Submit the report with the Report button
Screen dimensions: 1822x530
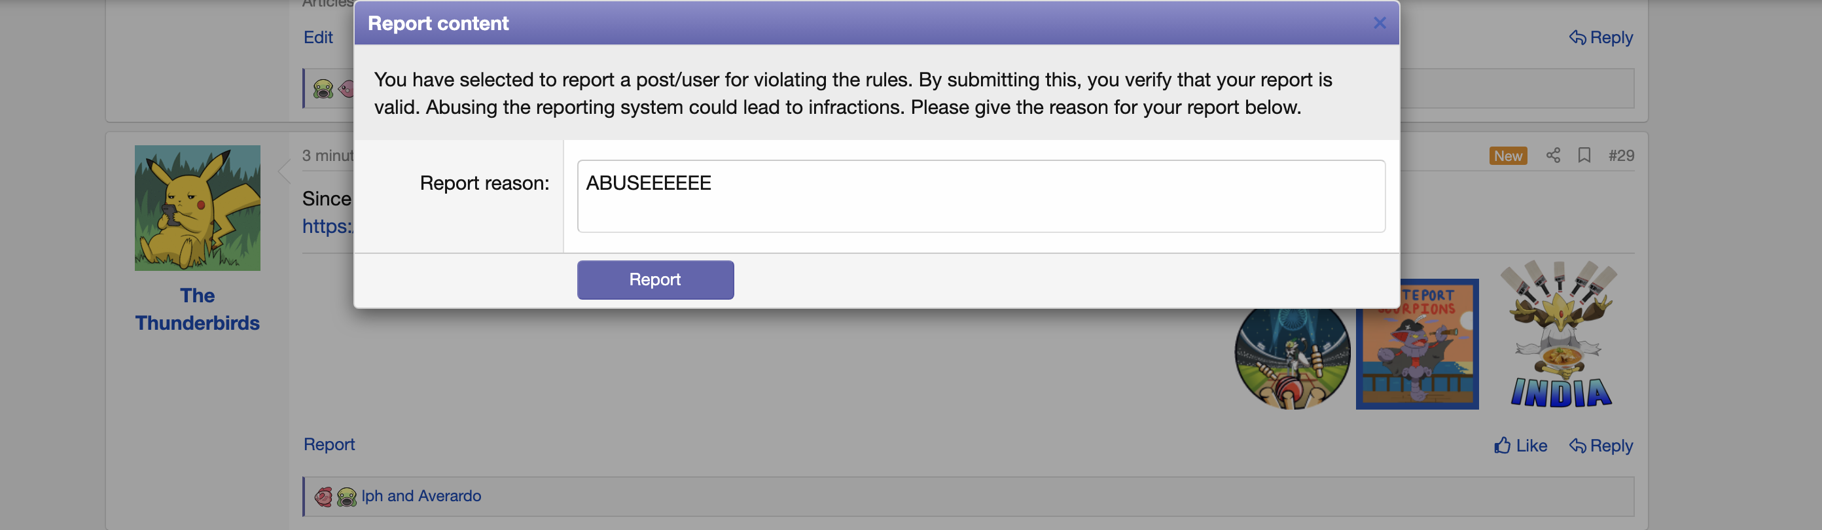655,279
